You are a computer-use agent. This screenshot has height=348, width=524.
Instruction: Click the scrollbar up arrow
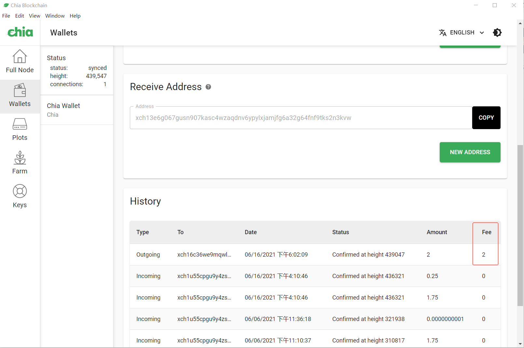pos(520,23)
